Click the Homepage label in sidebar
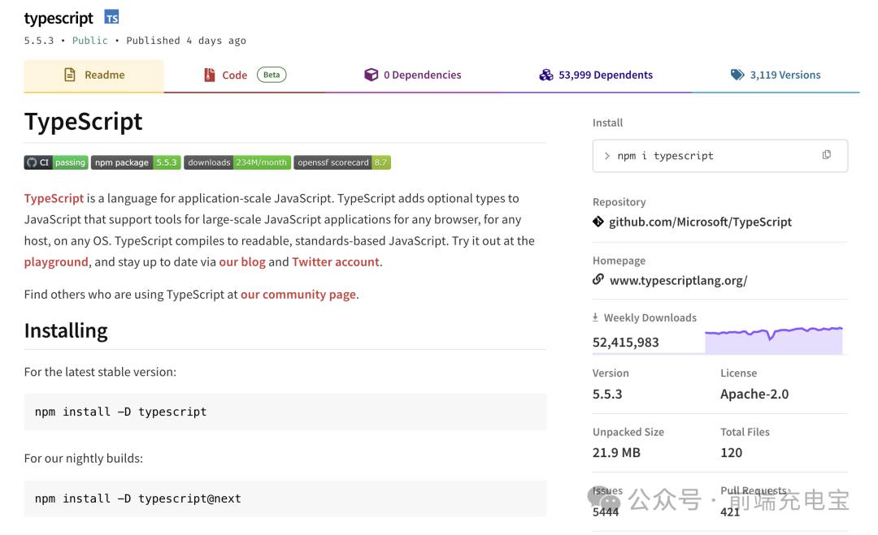This screenshot has height=535, width=878. 619,261
